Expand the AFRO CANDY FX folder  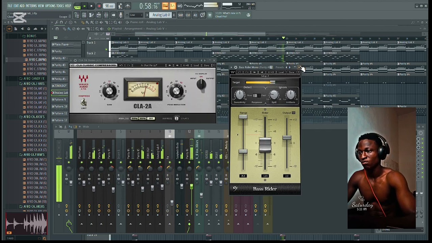34,79
